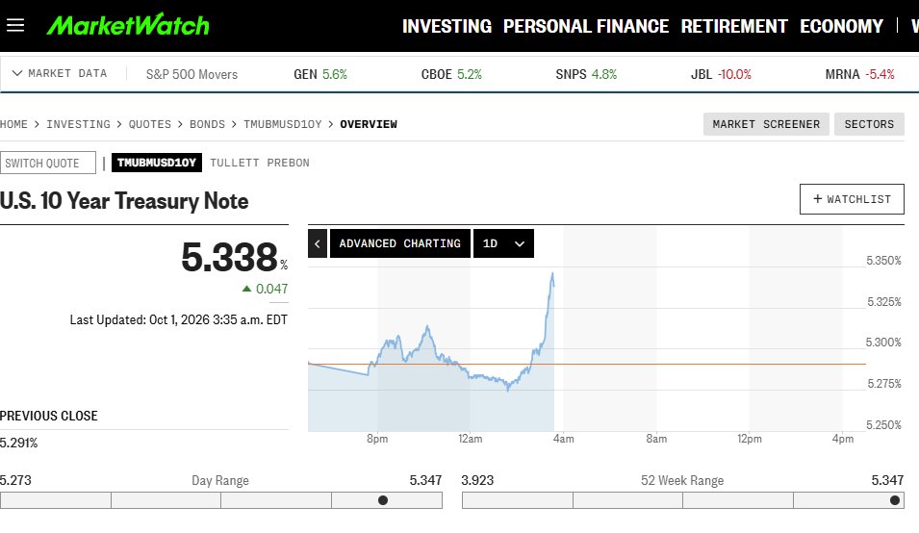This screenshot has height=533, width=919.
Task: Open the Economy menu
Action: point(841,26)
